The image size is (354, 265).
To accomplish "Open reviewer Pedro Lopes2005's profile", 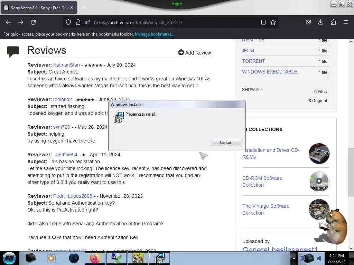I will coord(73,196).
